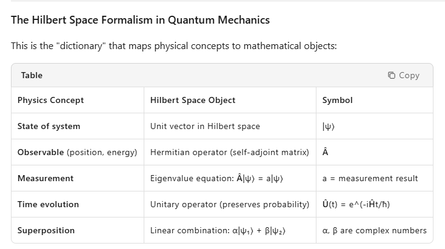Select the Physics Concept column header
This screenshot has height=249, width=445.
click(x=50, y=100)
